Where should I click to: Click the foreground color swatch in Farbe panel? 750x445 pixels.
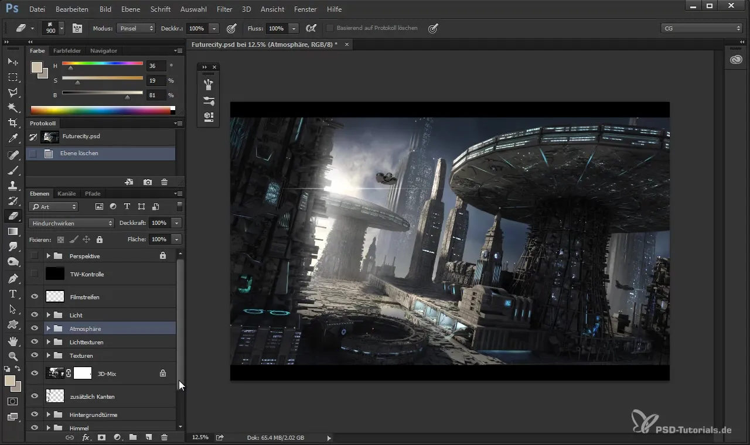pyautogui.click(x=37, y=67)
